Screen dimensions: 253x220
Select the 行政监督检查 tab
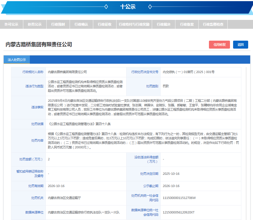[x=213, y=24]
